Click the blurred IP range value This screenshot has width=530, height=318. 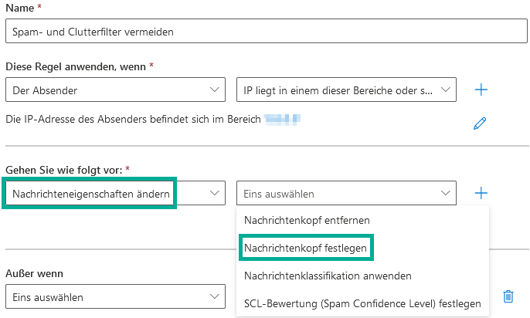(x=281, y=120)
